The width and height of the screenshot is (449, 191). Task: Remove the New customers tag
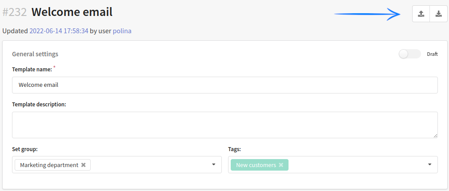click(281, 165)
